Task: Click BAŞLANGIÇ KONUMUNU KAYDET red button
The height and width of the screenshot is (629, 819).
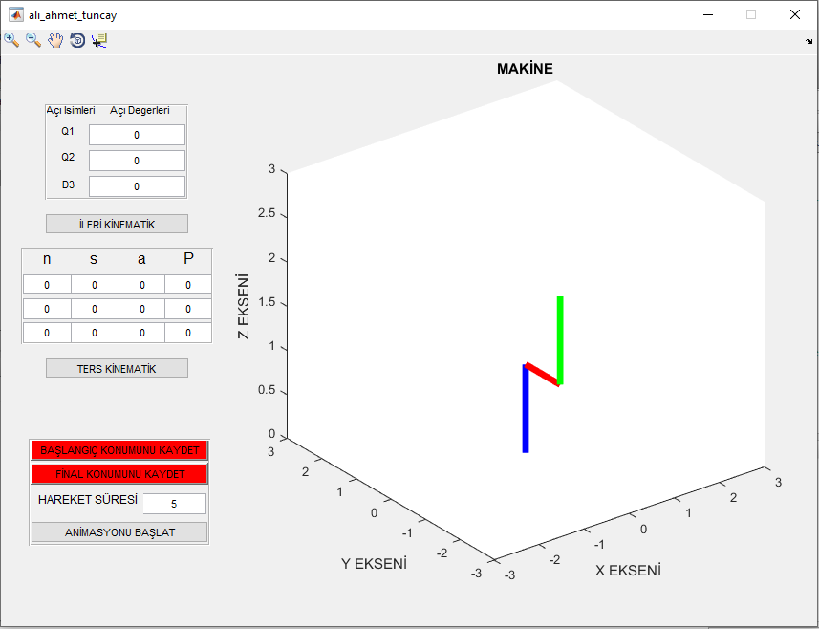Action: tap(119, 449)
